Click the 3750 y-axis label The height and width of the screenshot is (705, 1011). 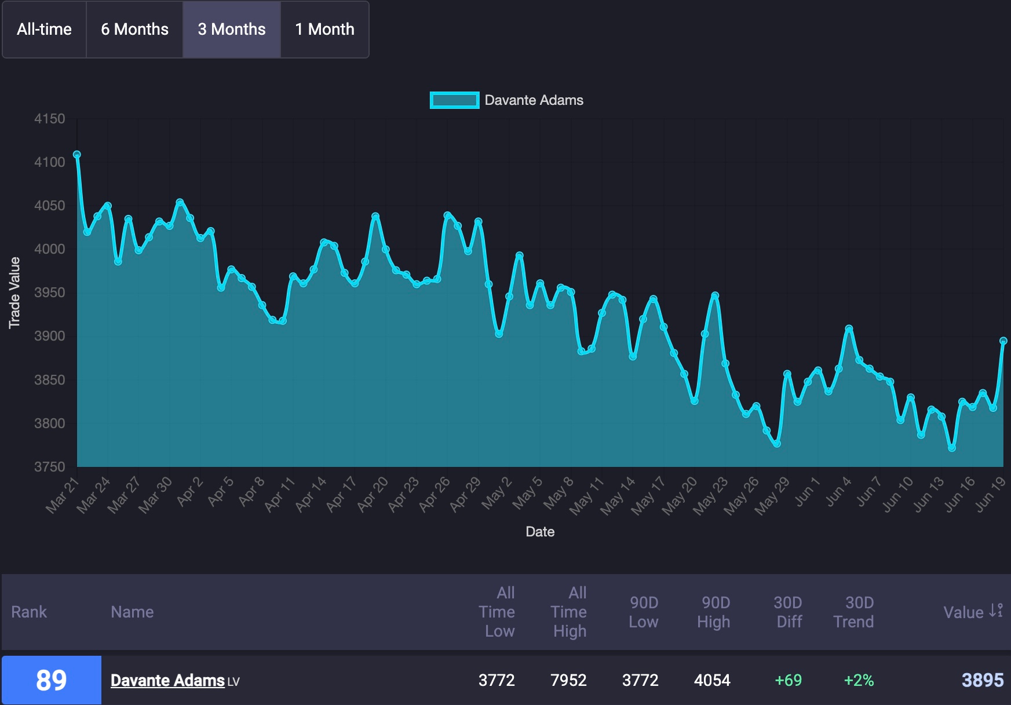(50, 466)
